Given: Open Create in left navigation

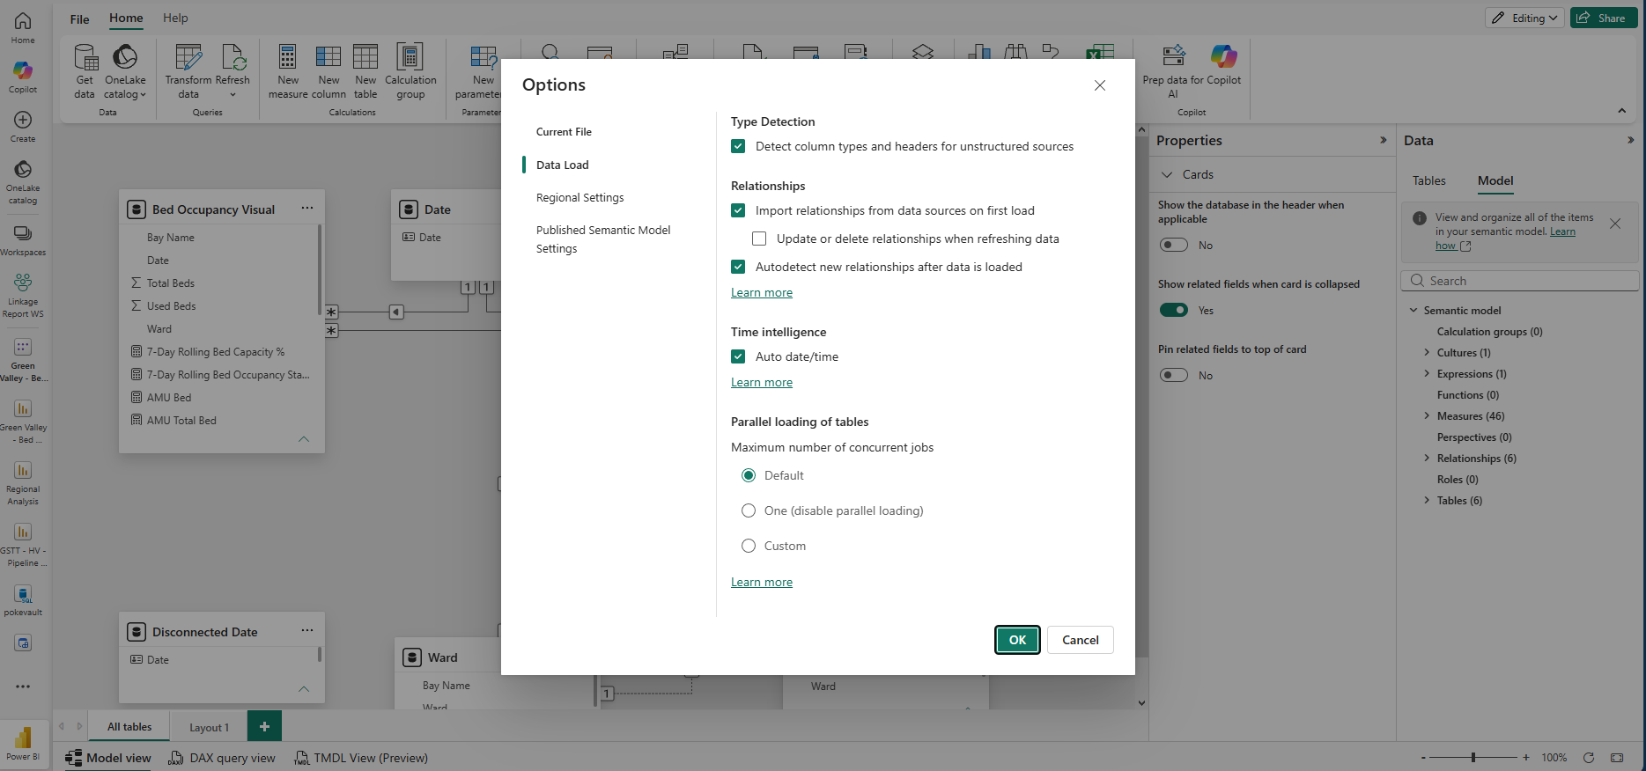Looking at the screenshot, I should coord(23,126).
